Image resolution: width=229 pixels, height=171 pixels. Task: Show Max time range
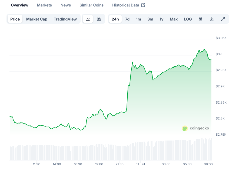174,19
